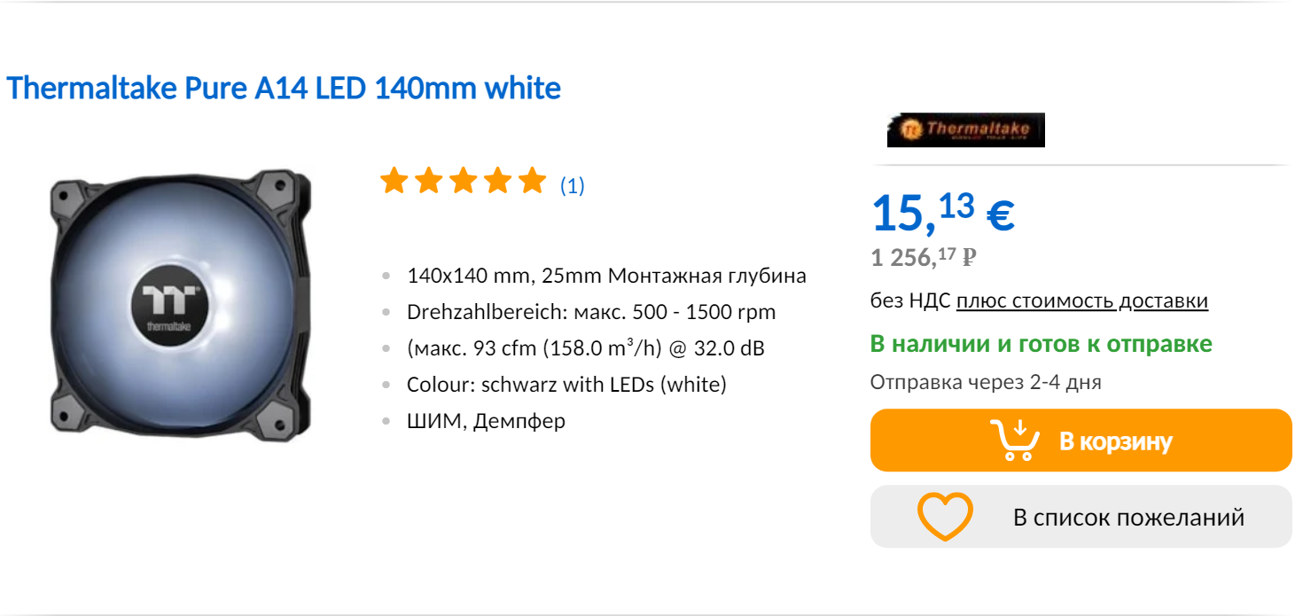Click the "В список пожеланий" button text
This screenshot has height=616, width=1311.
point(1128,518)
